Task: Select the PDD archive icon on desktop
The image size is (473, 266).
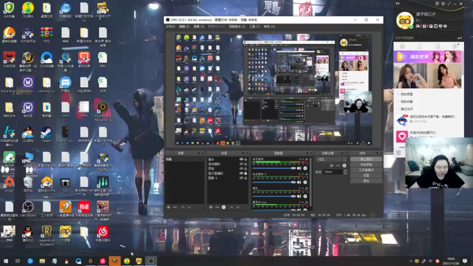Action: click(x=47, y=35)
